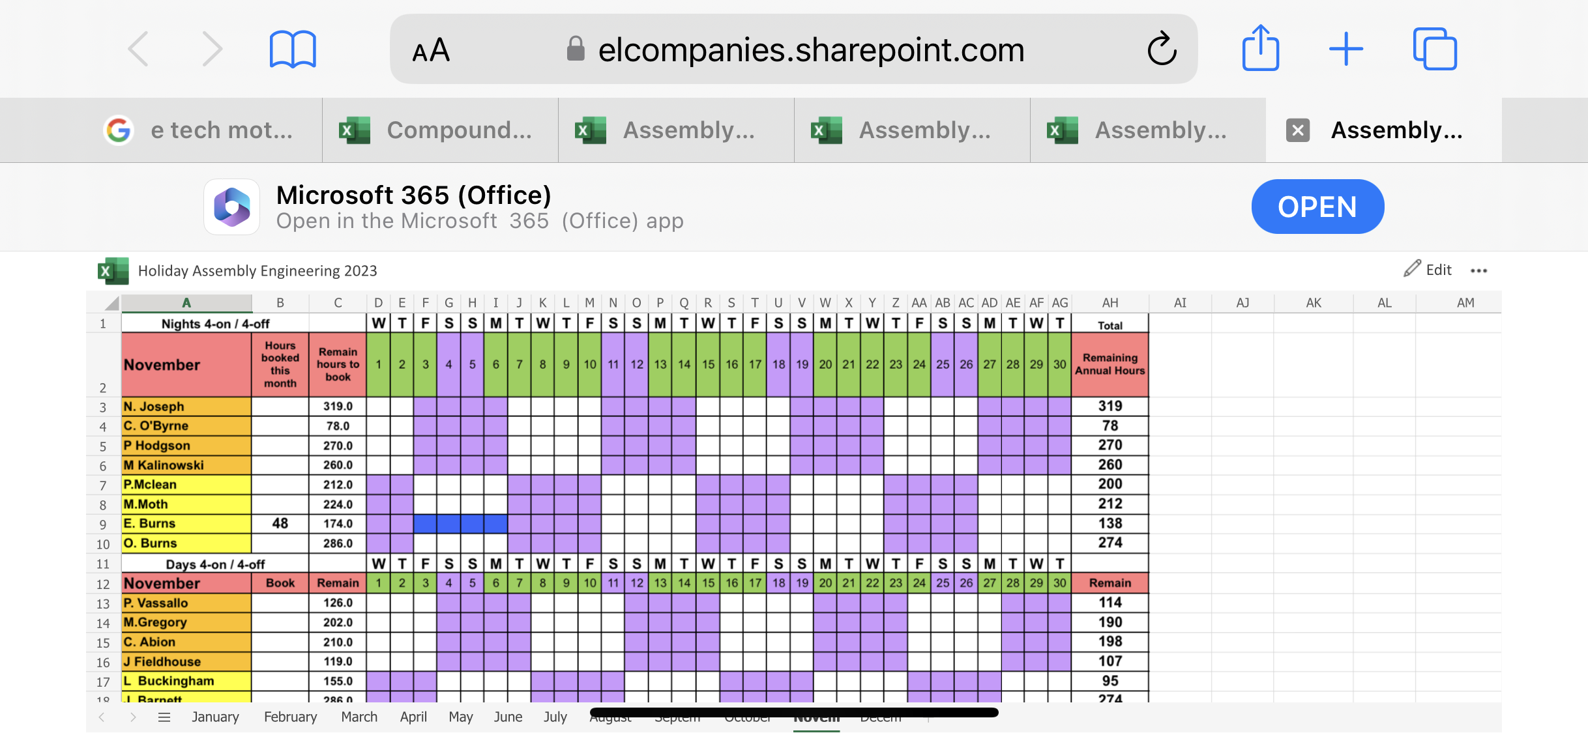Open the AA text size menu

click(431, 50)
